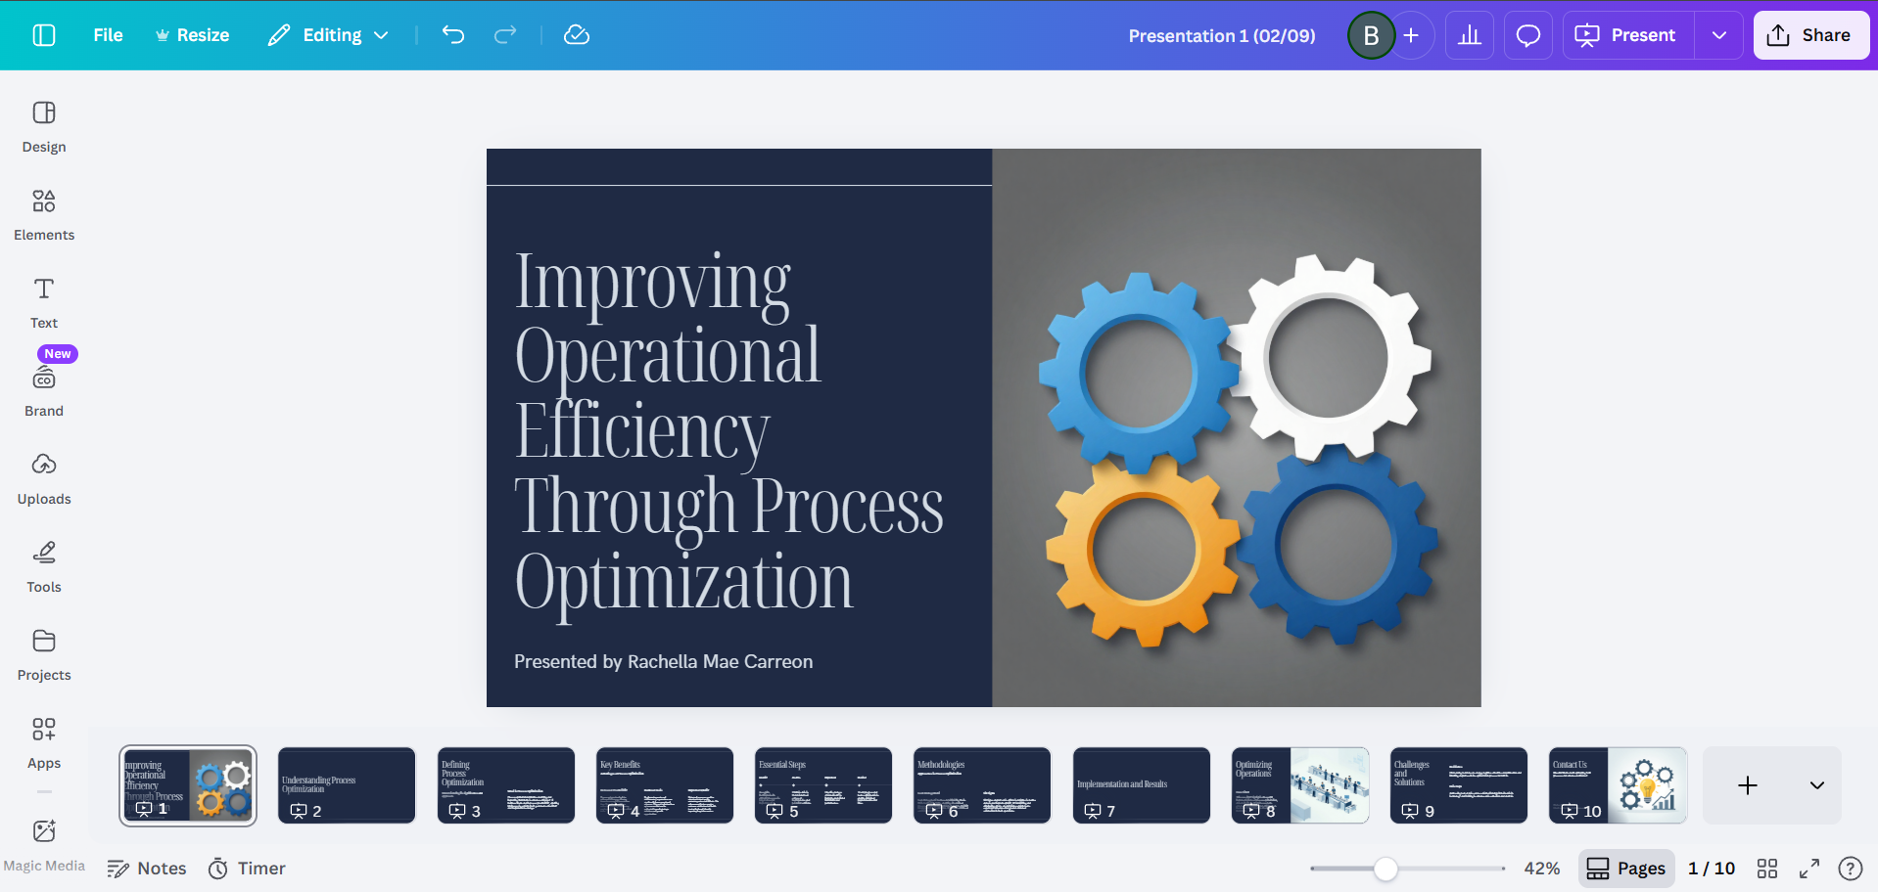Viewport: 1878px width, 892px height.
Task: Open the Share button
Action: click(1810, 35)
